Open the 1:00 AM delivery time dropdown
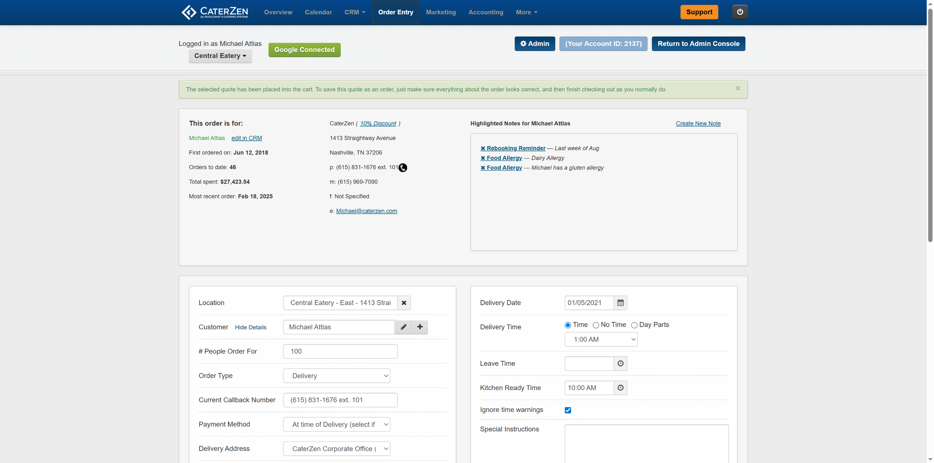 (601, 339)
